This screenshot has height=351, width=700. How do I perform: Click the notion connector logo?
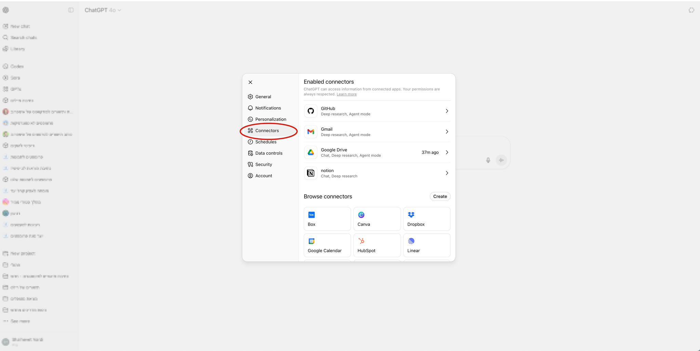[311, 173]
